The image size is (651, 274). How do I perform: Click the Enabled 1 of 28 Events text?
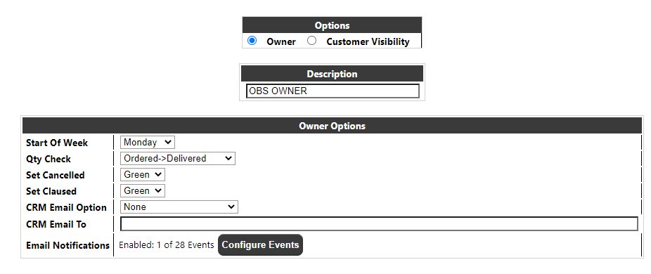[x=167, y=245]
